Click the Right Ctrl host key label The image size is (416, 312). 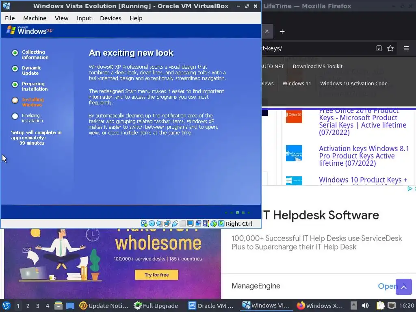click(x=239, y=224)
